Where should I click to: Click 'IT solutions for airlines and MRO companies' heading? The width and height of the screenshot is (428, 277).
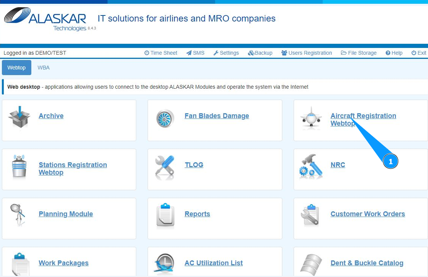[x=186, y=18]
